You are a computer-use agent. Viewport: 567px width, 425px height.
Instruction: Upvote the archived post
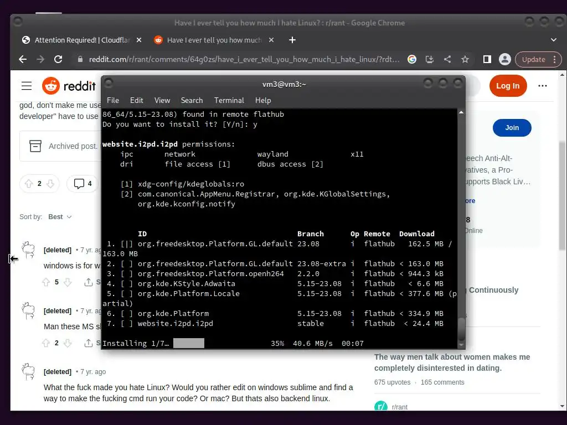pyautogui.click(x=29, y=184)
